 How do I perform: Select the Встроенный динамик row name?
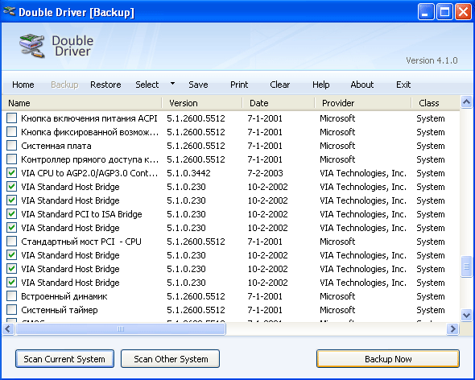tap(64, 296)
